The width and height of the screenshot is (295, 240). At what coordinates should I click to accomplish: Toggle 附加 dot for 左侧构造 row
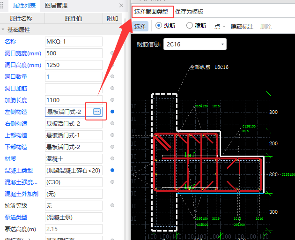point(112,112)
